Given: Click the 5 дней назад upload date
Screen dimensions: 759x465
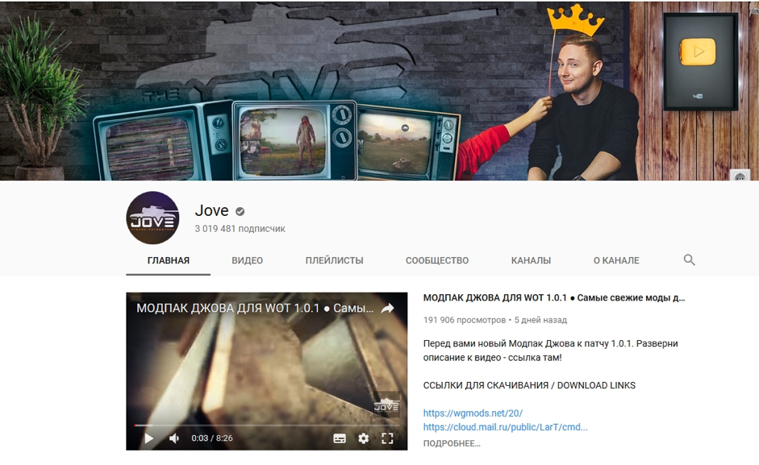Looking at the screenshot, I should pyautogui.click(x=540, y=320).
